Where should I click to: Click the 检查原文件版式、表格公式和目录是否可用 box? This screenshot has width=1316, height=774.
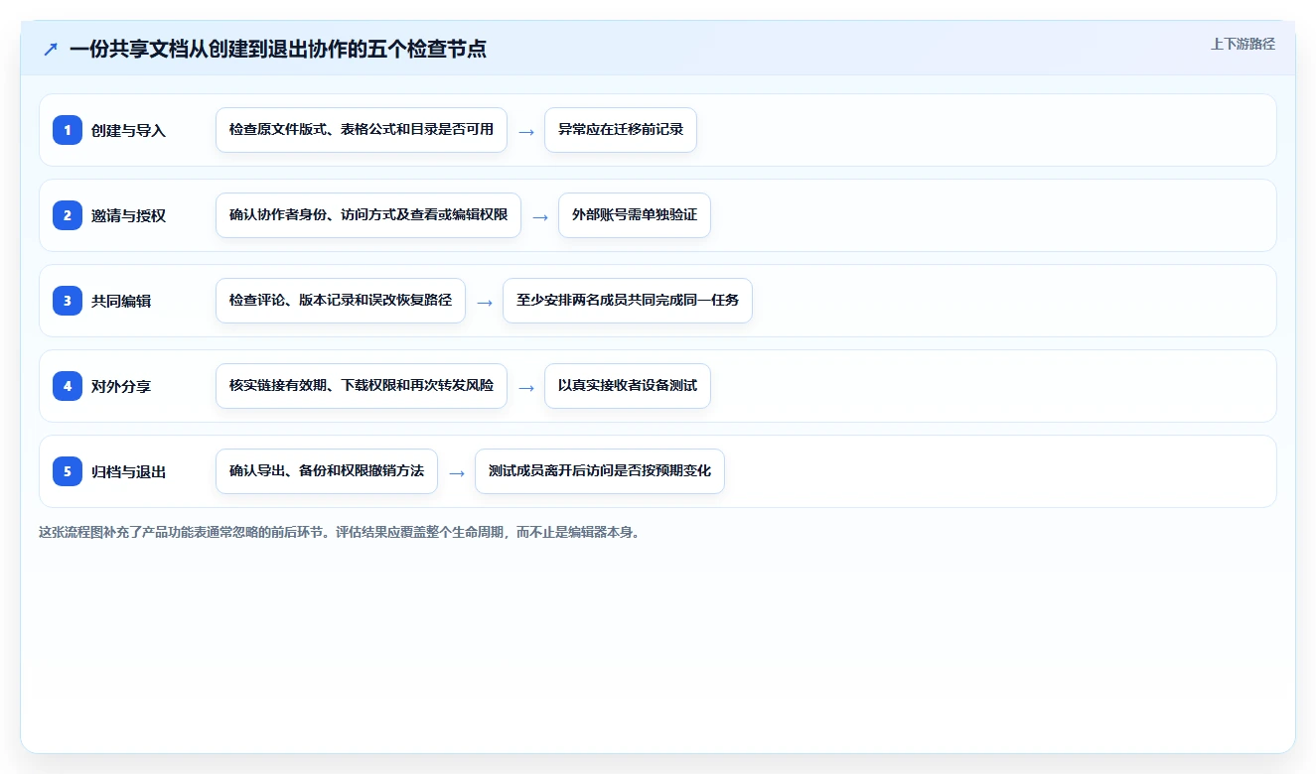coord(362,130)
